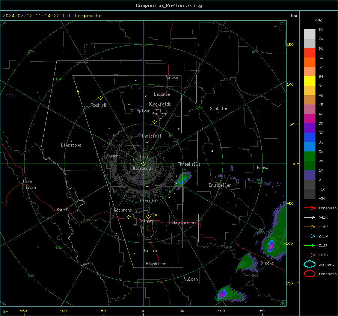Click the Olds town label
The image size is (338, 316).
point(143,157)
